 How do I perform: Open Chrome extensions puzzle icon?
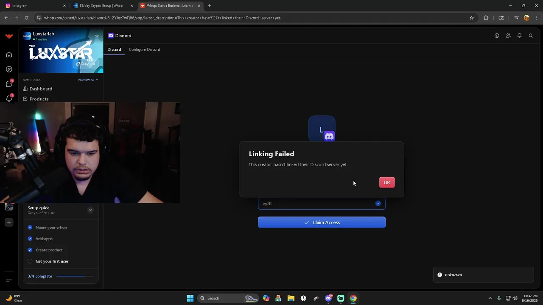pos(486,18)
